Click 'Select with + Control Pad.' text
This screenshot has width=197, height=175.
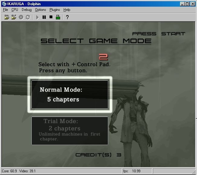tap(74, 64)
